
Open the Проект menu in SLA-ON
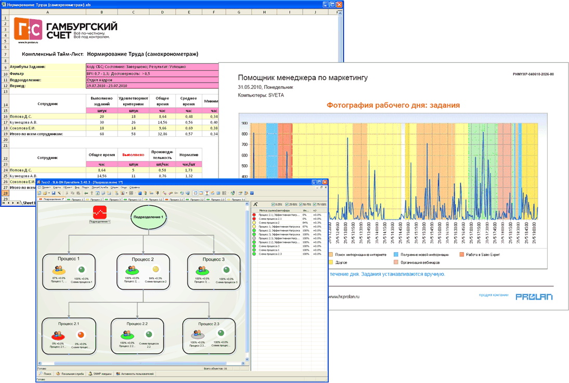pos(46,188)
